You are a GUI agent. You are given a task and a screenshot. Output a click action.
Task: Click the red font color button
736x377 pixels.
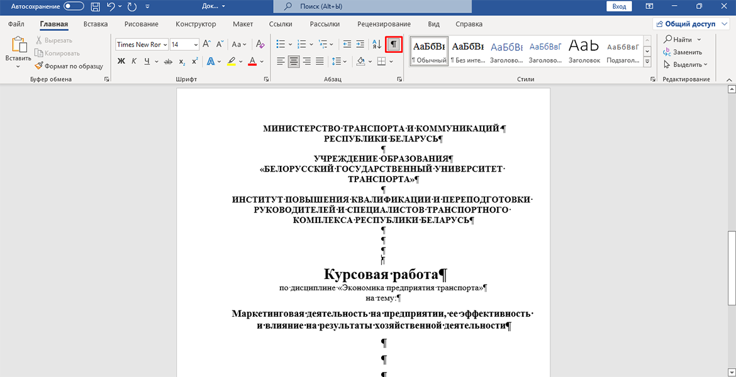pyautogui.click(x=252, y=61)
